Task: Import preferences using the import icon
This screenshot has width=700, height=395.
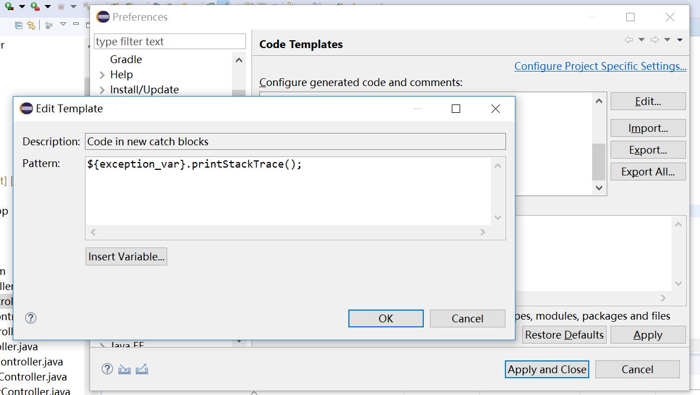Action: (124, 369)
